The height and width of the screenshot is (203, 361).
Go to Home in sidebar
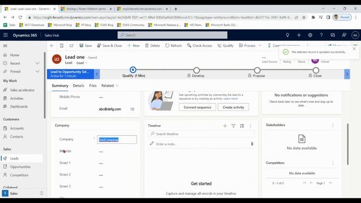[x=15, y=55]
